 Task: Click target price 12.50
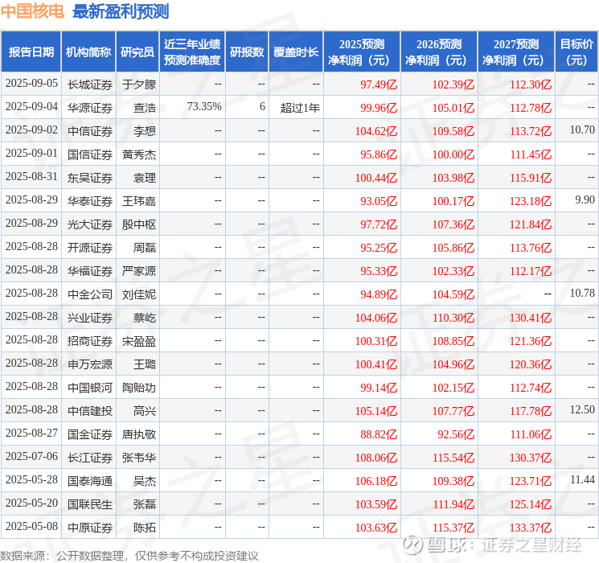(x=582, y=409)
